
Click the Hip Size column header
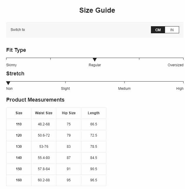pyautogui.click(x=69, y=113)
